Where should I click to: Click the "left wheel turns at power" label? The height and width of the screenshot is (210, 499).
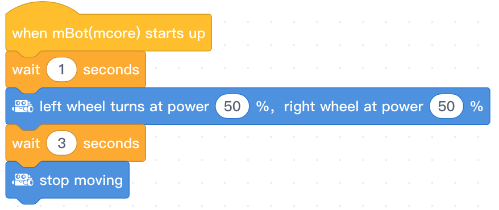[124, 107]
